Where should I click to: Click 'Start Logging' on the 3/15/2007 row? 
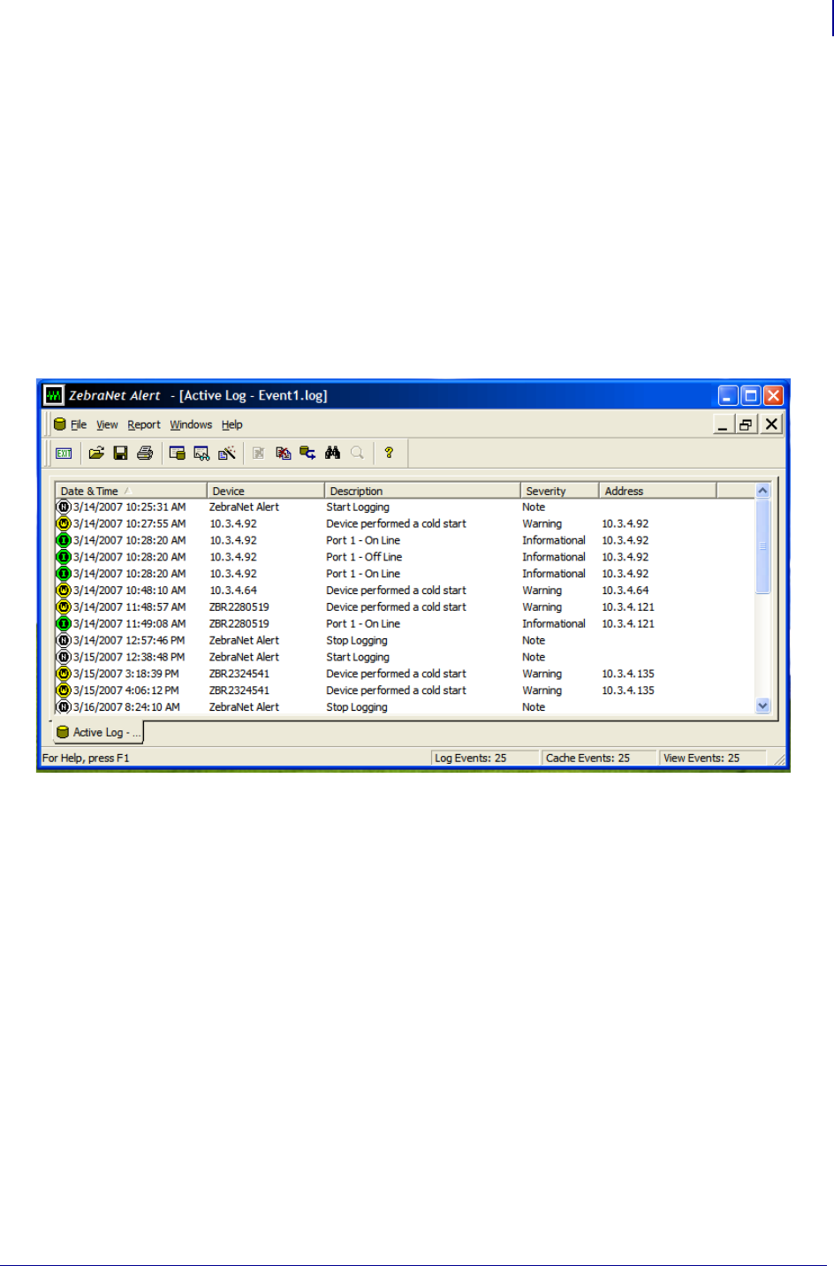(x=358, y=658)
